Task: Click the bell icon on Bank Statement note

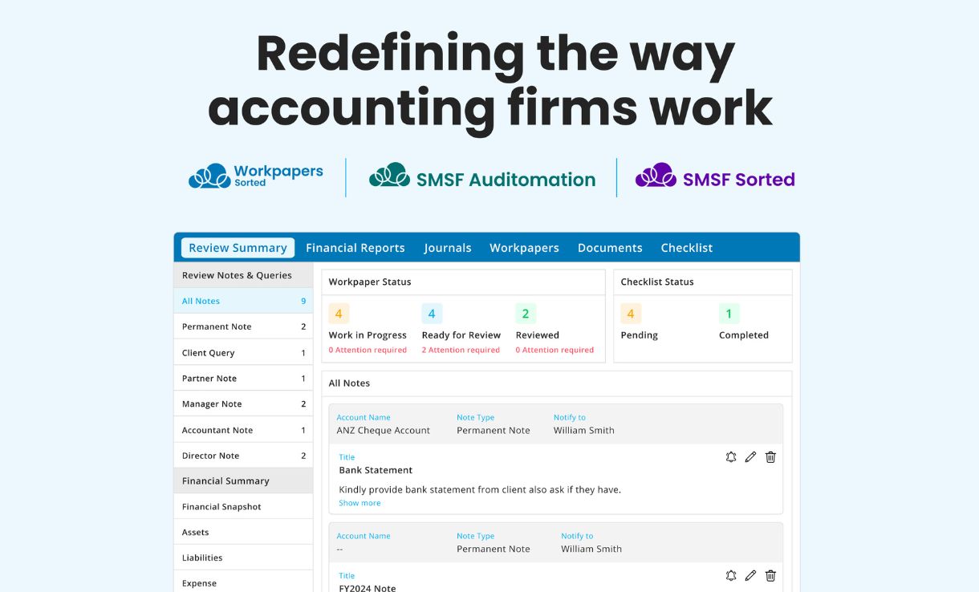Action: (x=731, y=457)
